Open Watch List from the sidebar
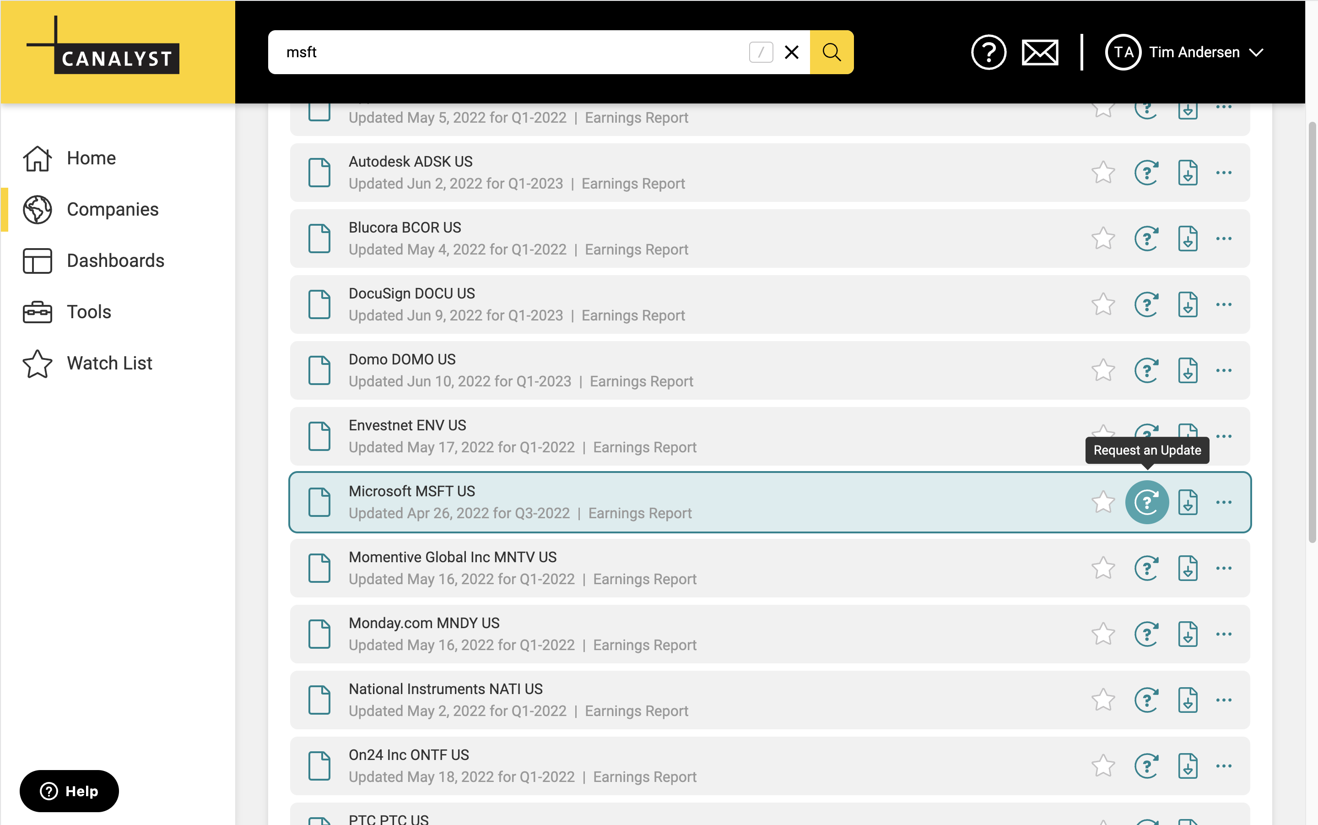Screen dimensions: 1318x825 109,364
